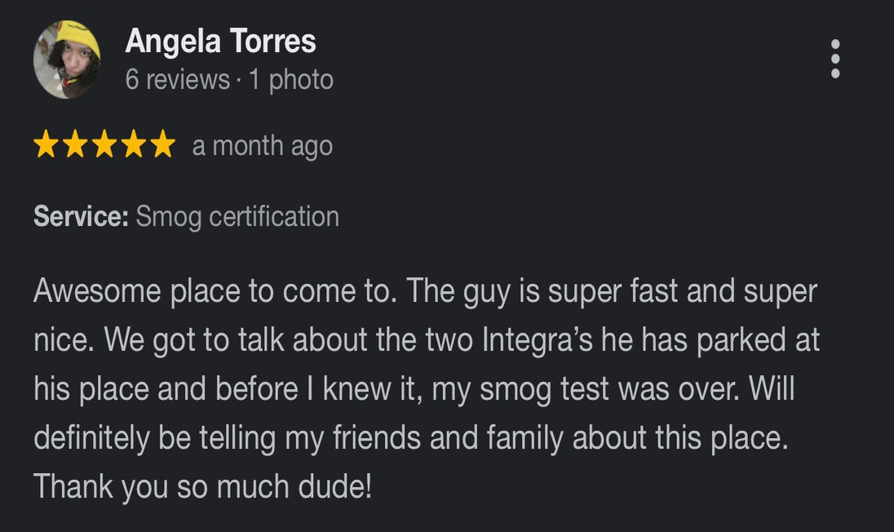Click the "Thank you so much dude!" line
Viewport: 894px width, 532px height.
pos(202,487)
